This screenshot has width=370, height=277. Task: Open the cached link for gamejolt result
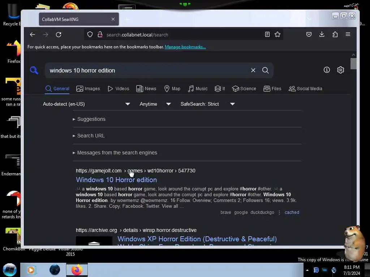tap(292, 212)
